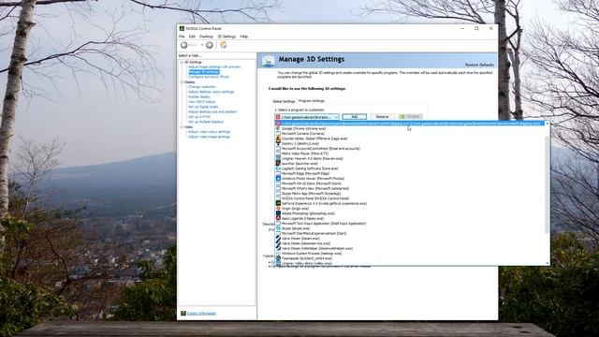Viewport: 599px width, 337px height.
Task: Click the Logitech Gaming Software icon
Action: 278,168
